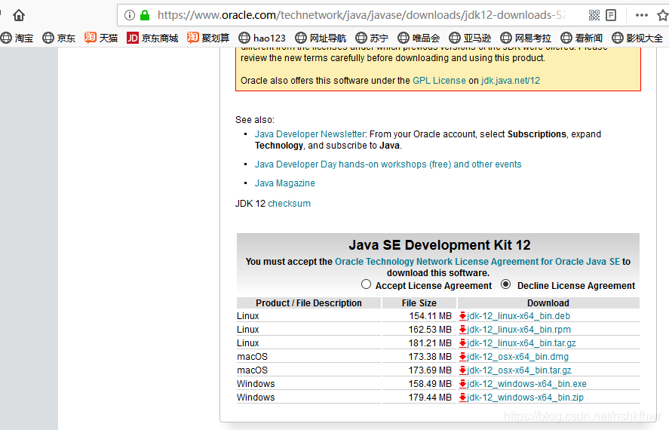Click the 154.11 MB file size cell
Screen dimensions: 669x430
[x=430, y=316]
